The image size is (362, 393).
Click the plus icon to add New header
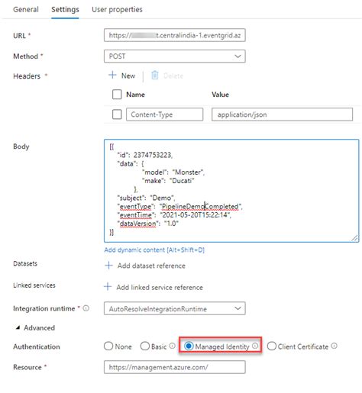click(112, 75)
